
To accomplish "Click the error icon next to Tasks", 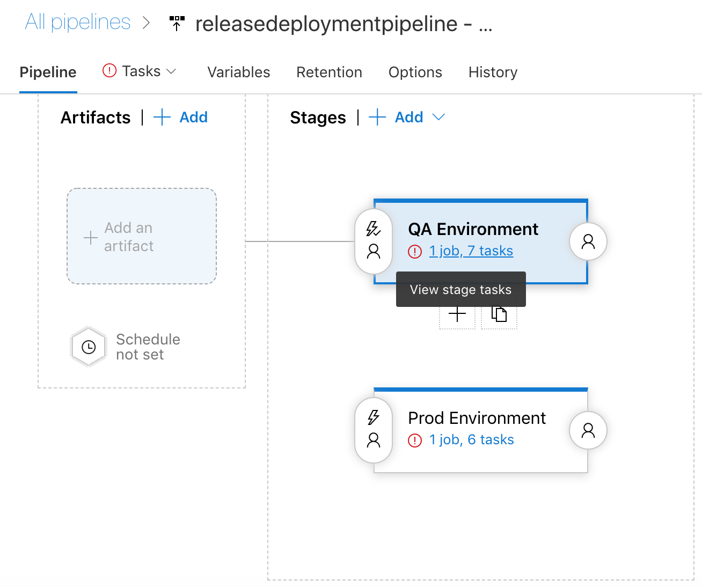I will tap(109, 70).
